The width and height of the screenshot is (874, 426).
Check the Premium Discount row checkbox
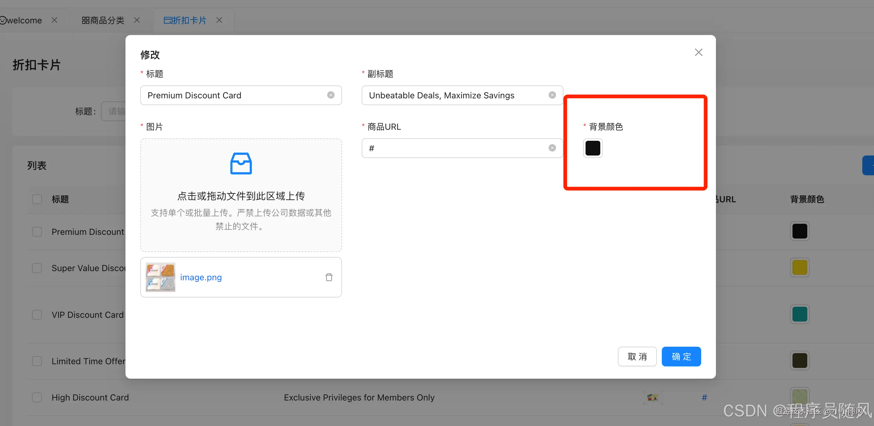[37, 232]
